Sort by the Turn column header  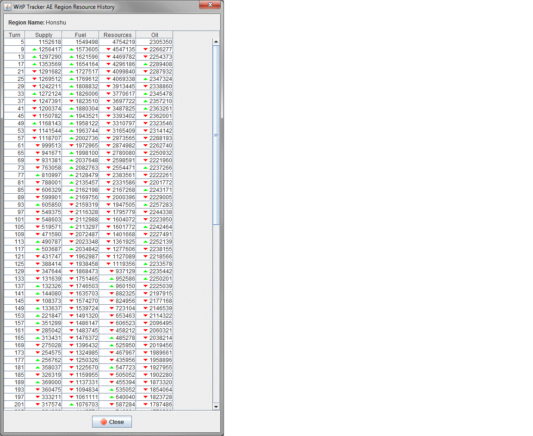click(14, 35)
